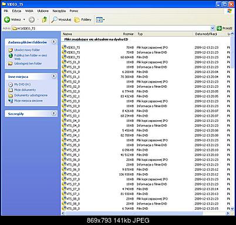Image resolution: width=236 pixels, height=225 pixels.
Task: Click the vertical scrollbar up arrow
Action: click(x=232, y=34)
